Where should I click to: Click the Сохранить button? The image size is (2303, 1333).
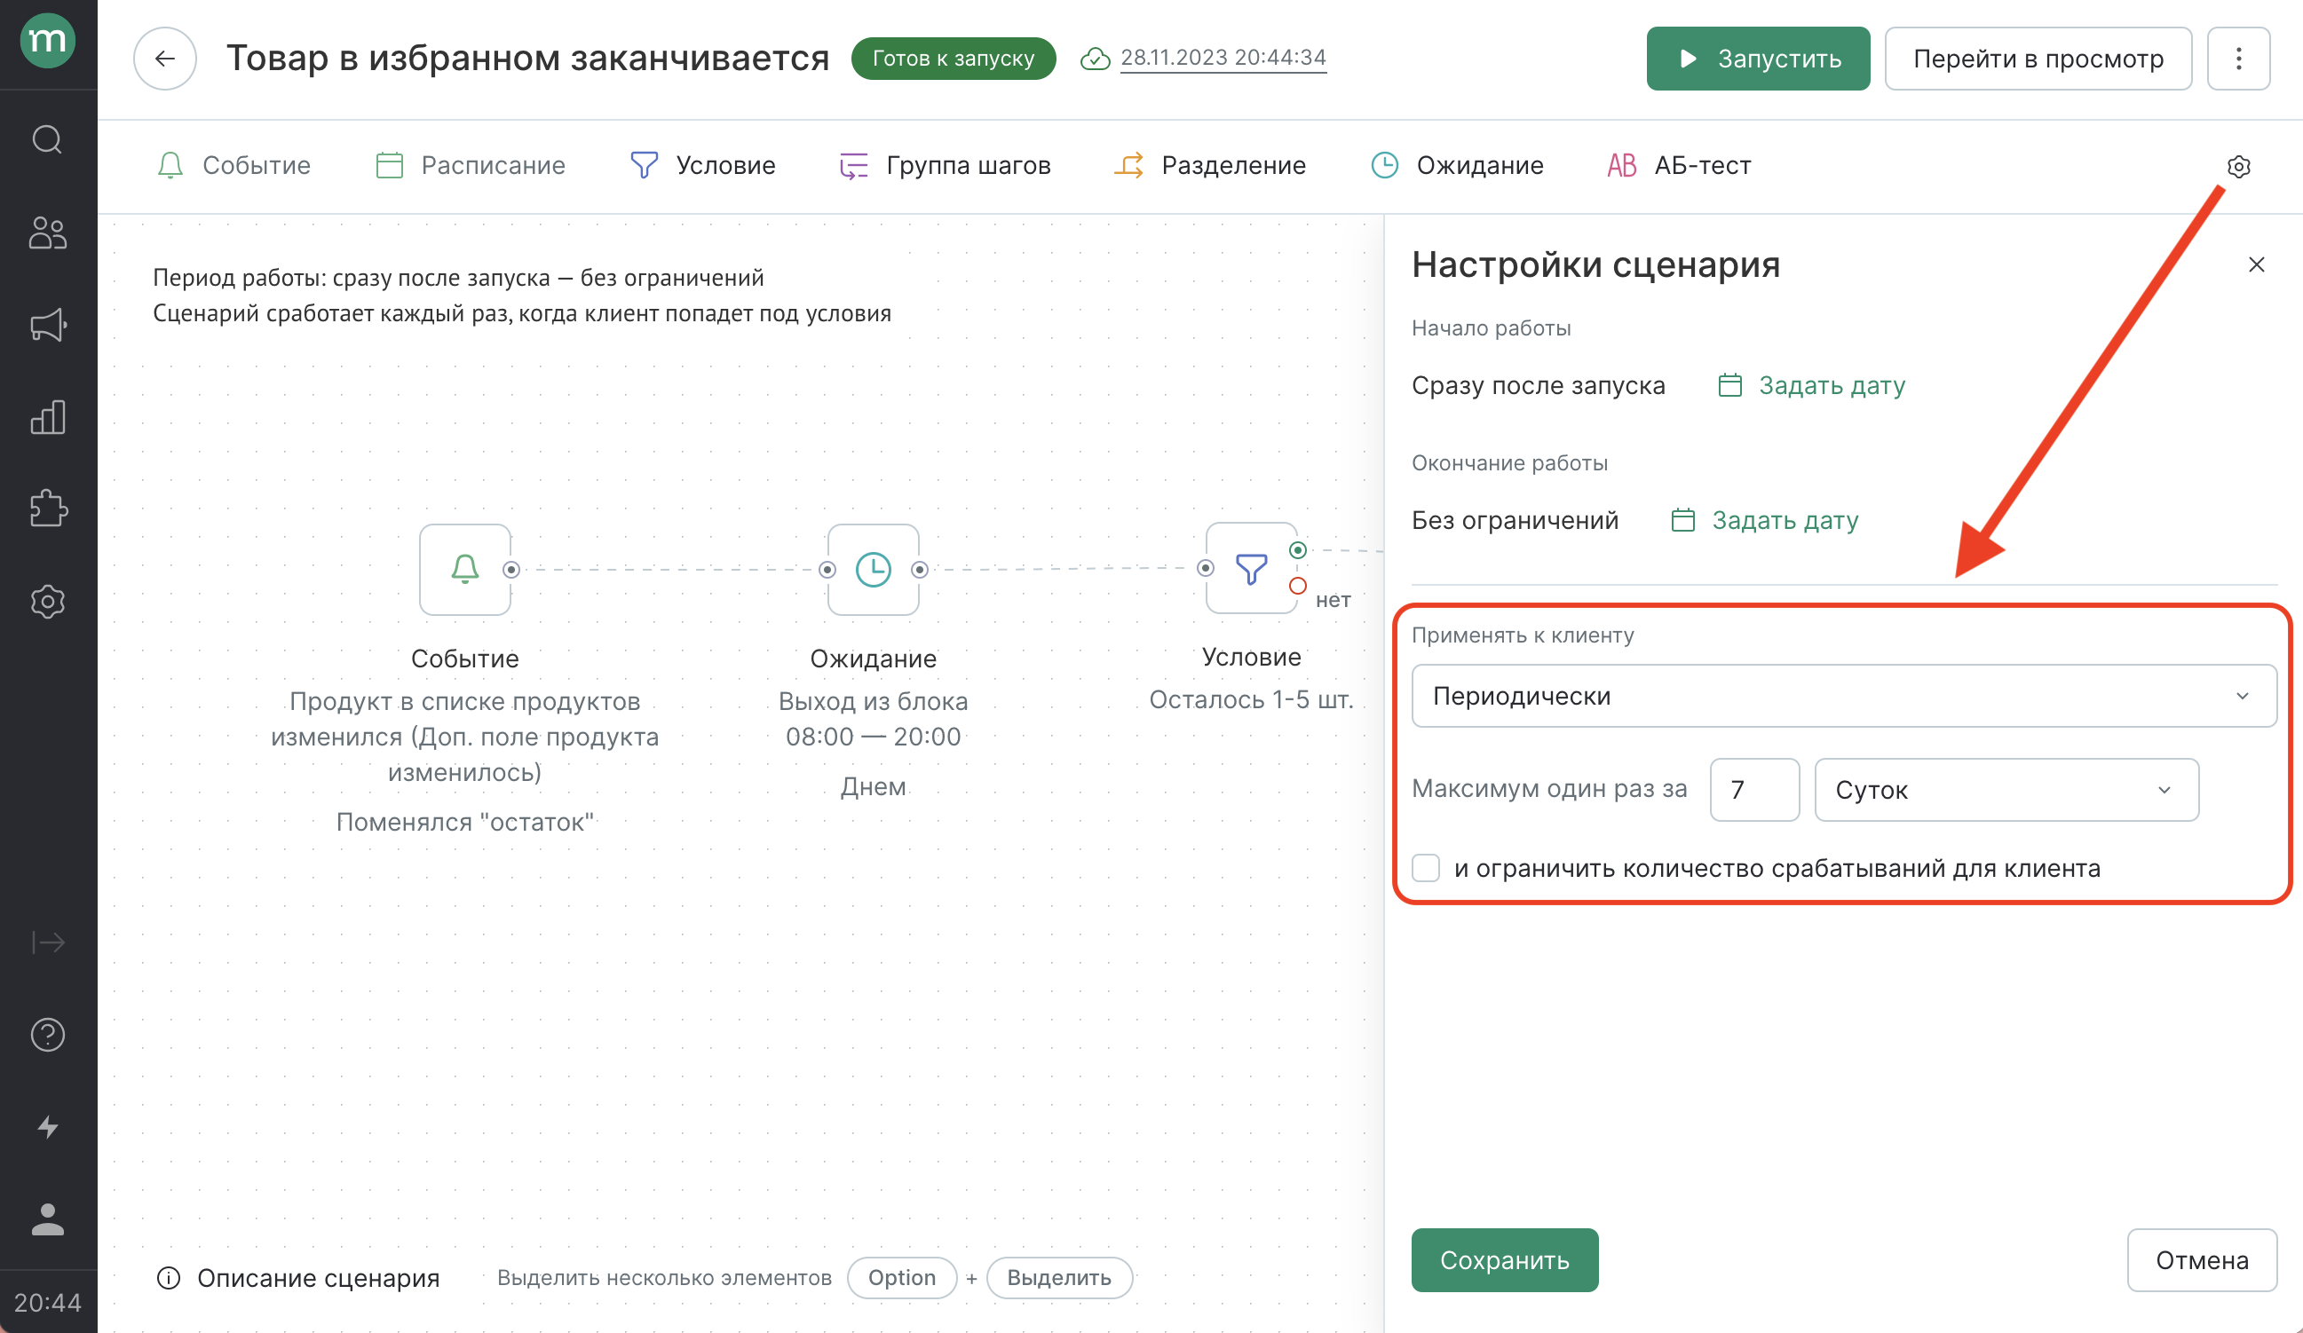[x=1503, y=1260]
